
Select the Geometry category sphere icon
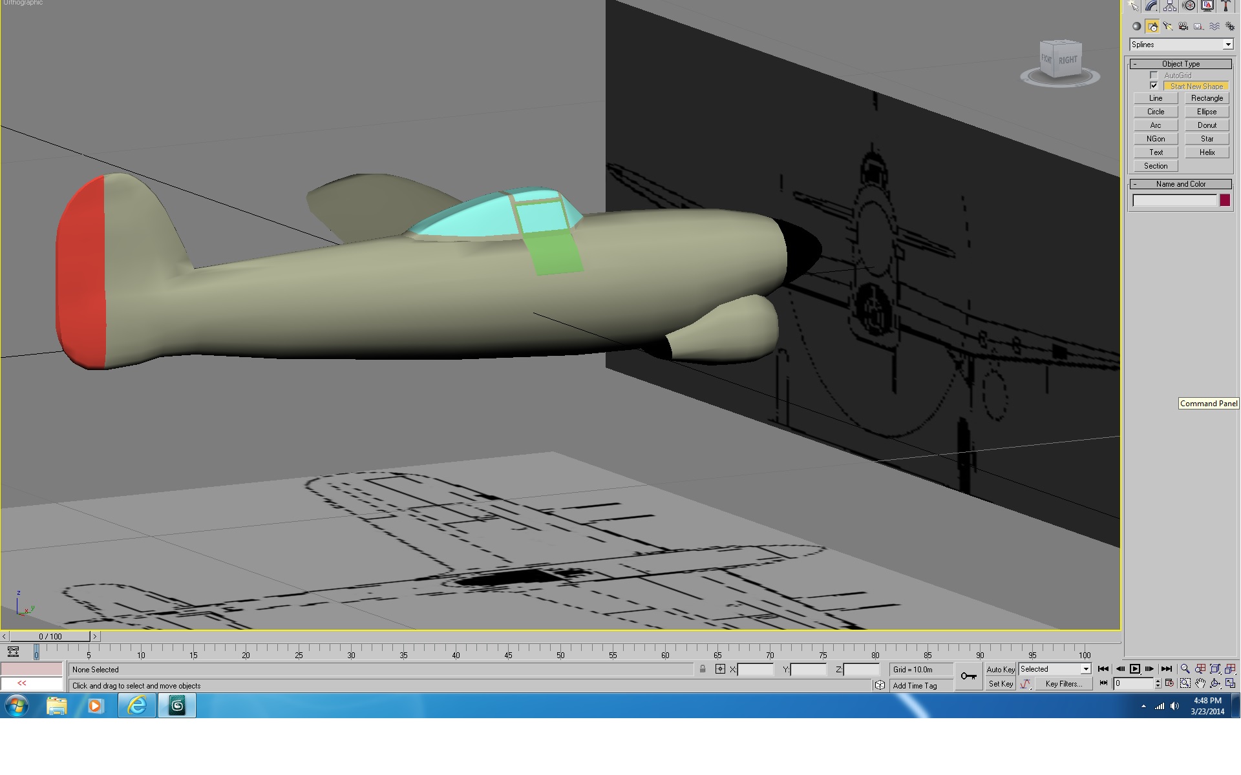coord(1136,26)
